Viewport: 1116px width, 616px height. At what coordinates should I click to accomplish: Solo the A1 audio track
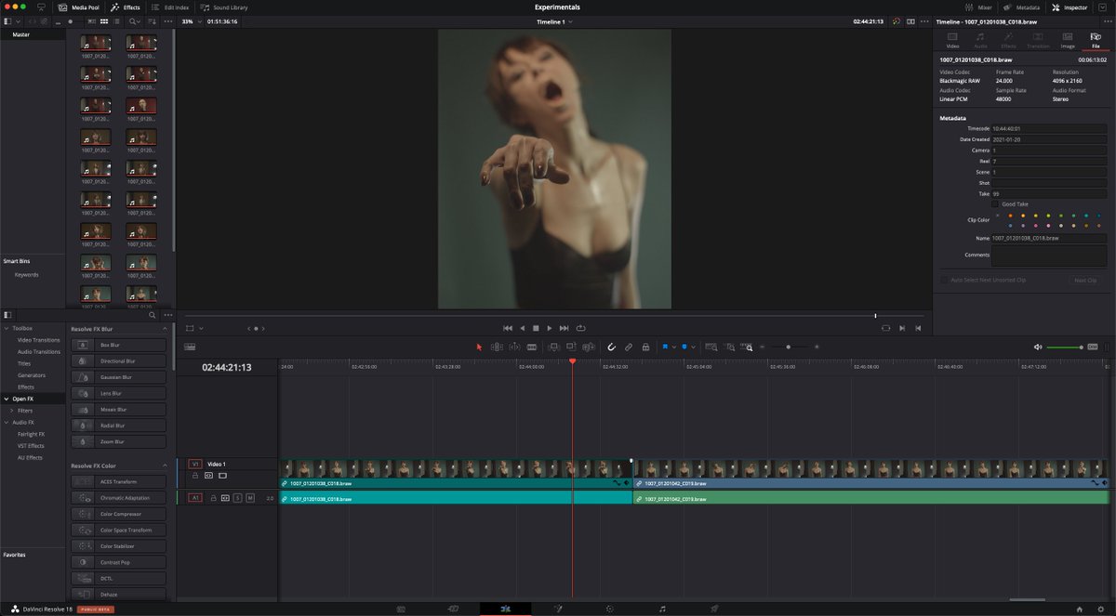coord(237,498)
